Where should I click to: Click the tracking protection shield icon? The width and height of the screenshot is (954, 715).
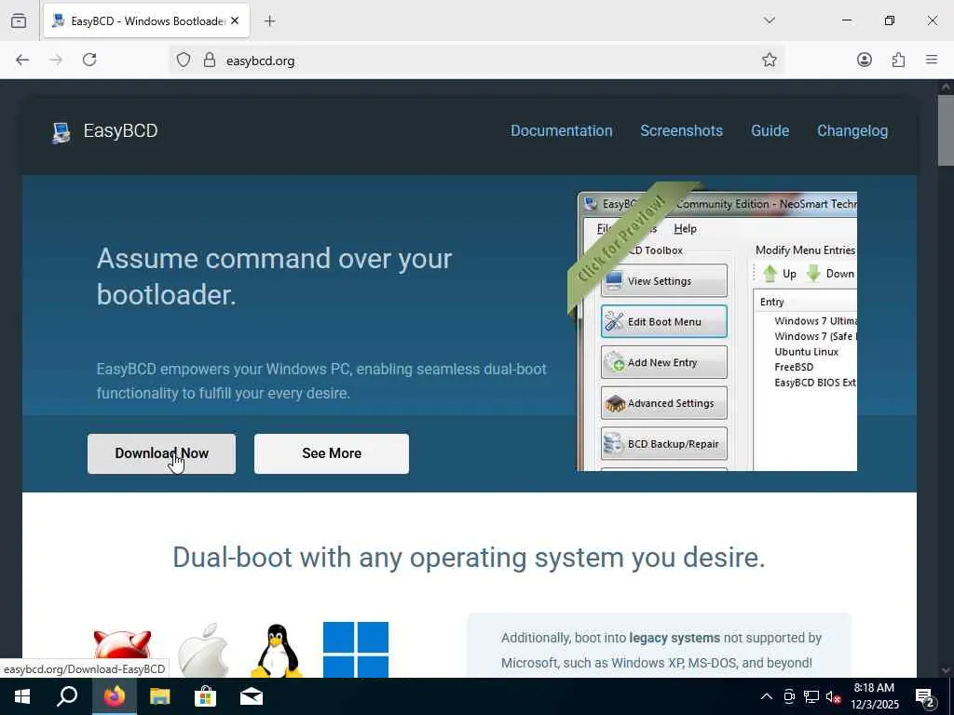point(184,60)
